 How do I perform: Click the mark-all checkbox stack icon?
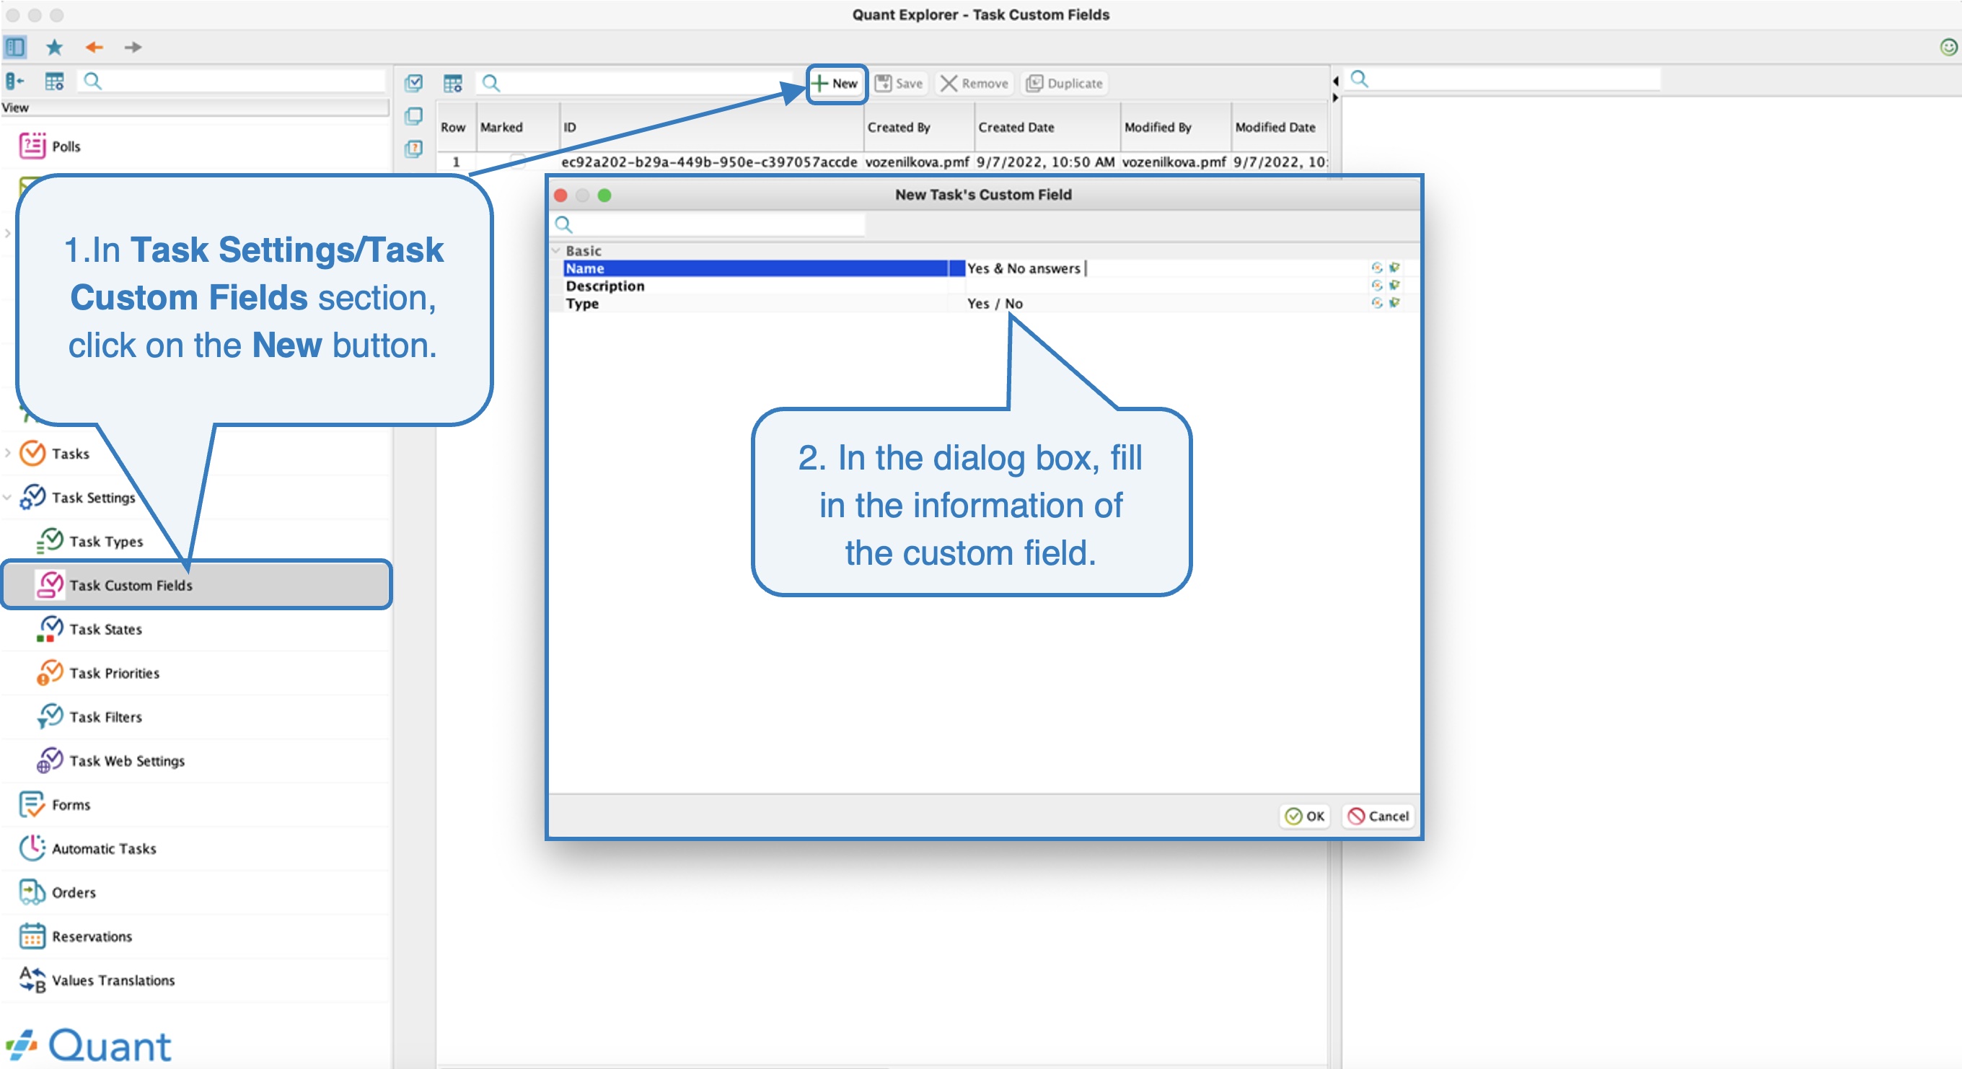coord(413,82)
